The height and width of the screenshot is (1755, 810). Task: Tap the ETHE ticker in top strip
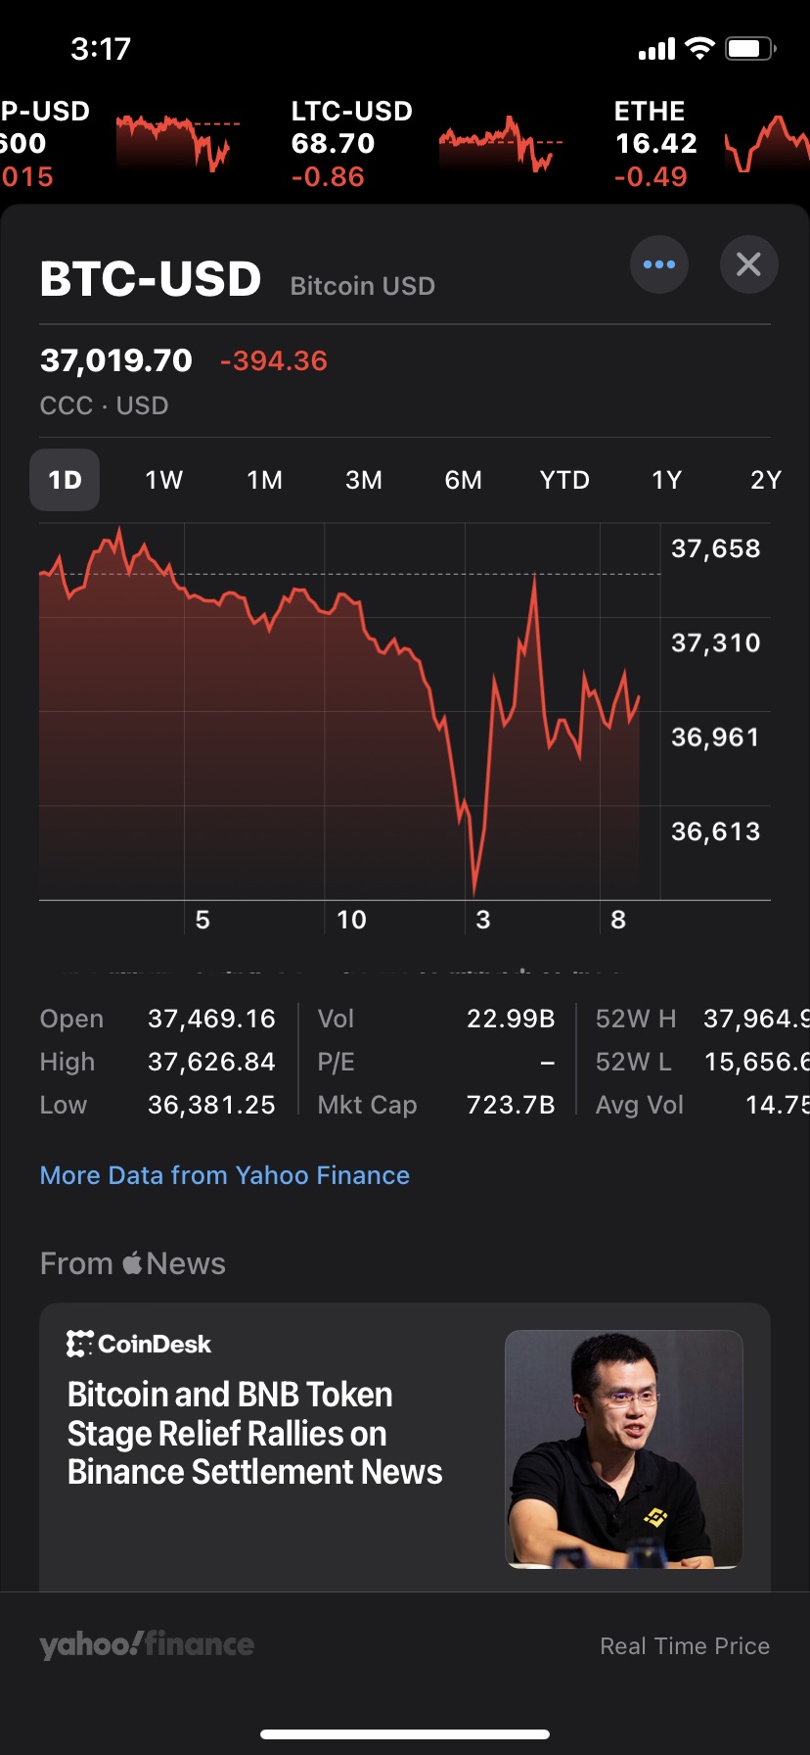tap(655, 143)
